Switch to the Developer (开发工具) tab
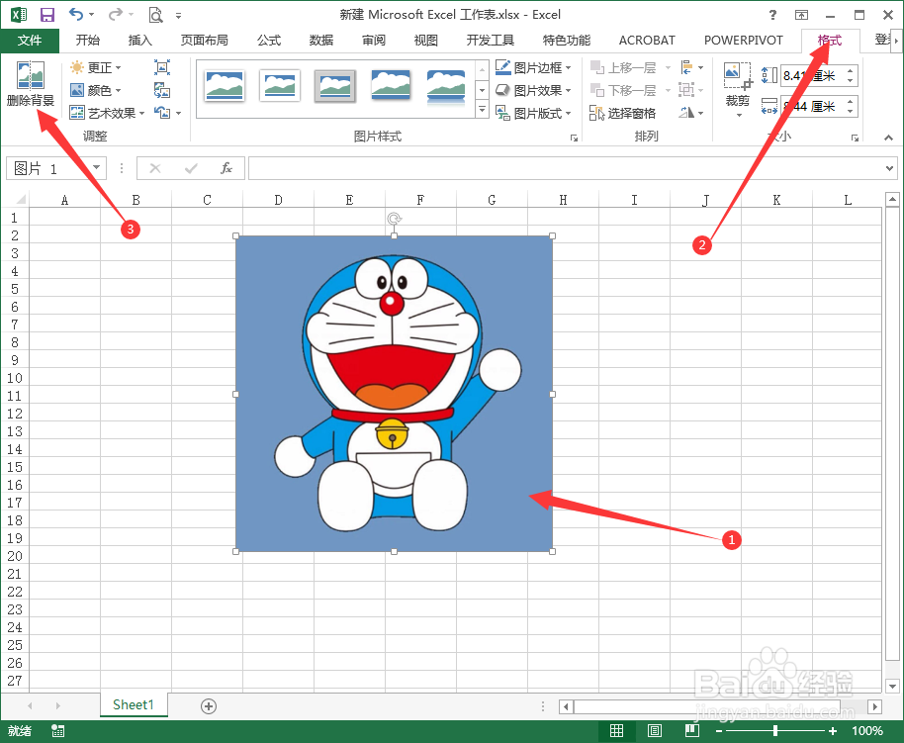 pos(490,40)
